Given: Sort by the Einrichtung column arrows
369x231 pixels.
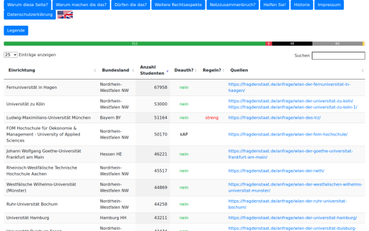Looking at the screenshot, I should 95,70.
